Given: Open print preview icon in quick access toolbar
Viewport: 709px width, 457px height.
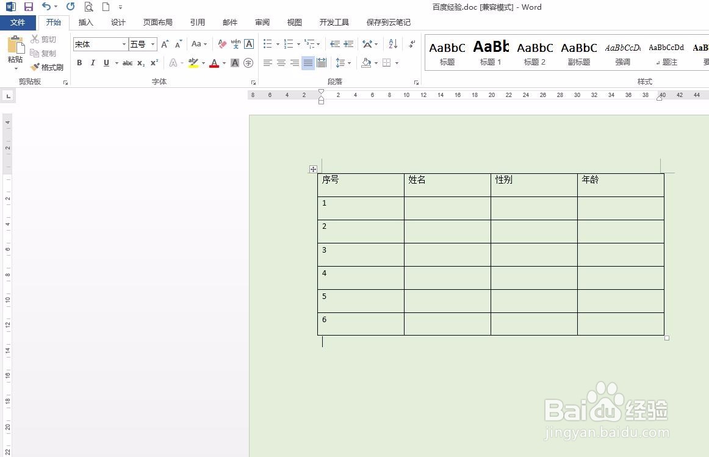Looking at the screenshot, I should [x=88, y=7].
